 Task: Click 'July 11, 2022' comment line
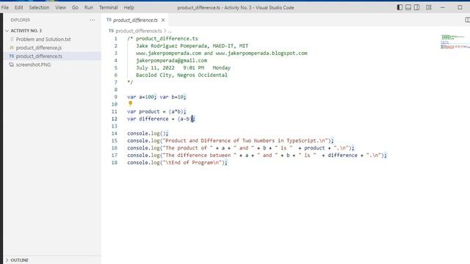(183, 67)
